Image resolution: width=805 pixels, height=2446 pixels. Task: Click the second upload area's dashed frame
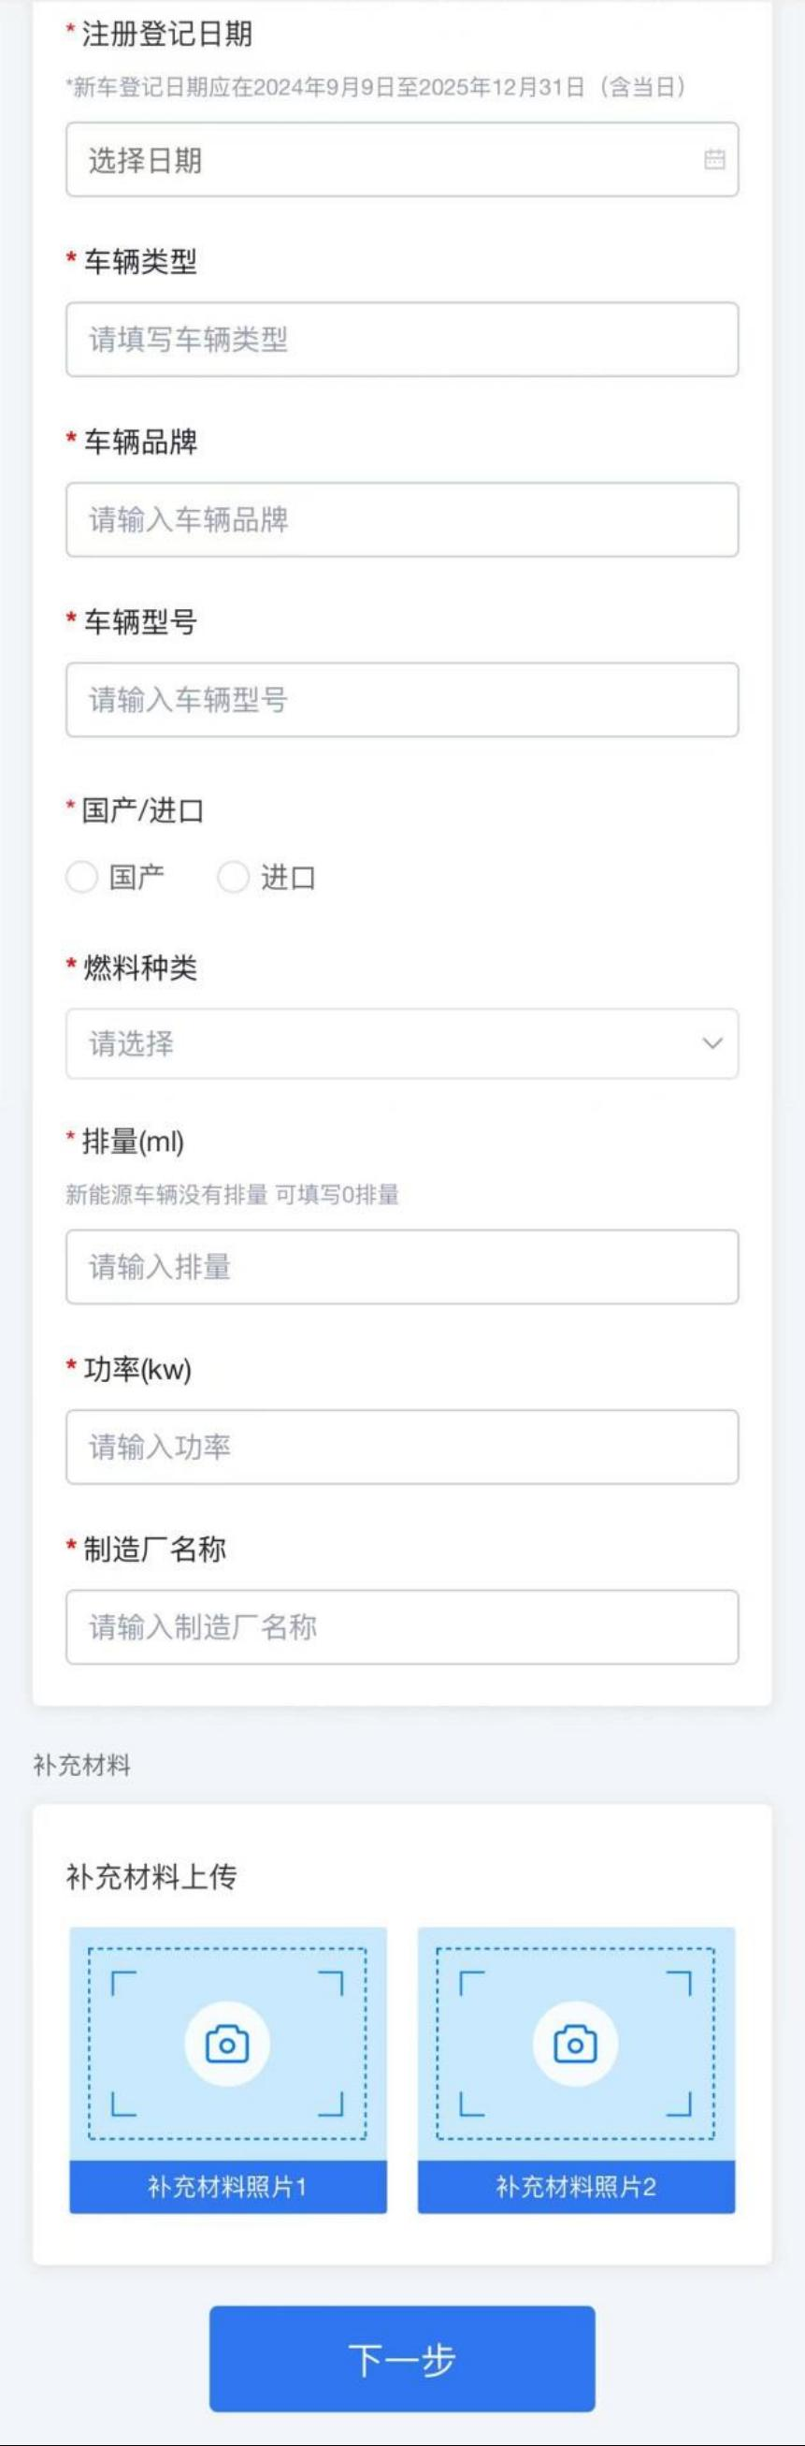pyautogui.click(x=575, y=2044)
